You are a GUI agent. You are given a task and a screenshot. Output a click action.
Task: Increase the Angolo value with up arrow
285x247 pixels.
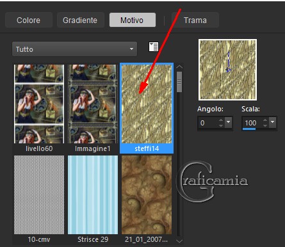221,120
